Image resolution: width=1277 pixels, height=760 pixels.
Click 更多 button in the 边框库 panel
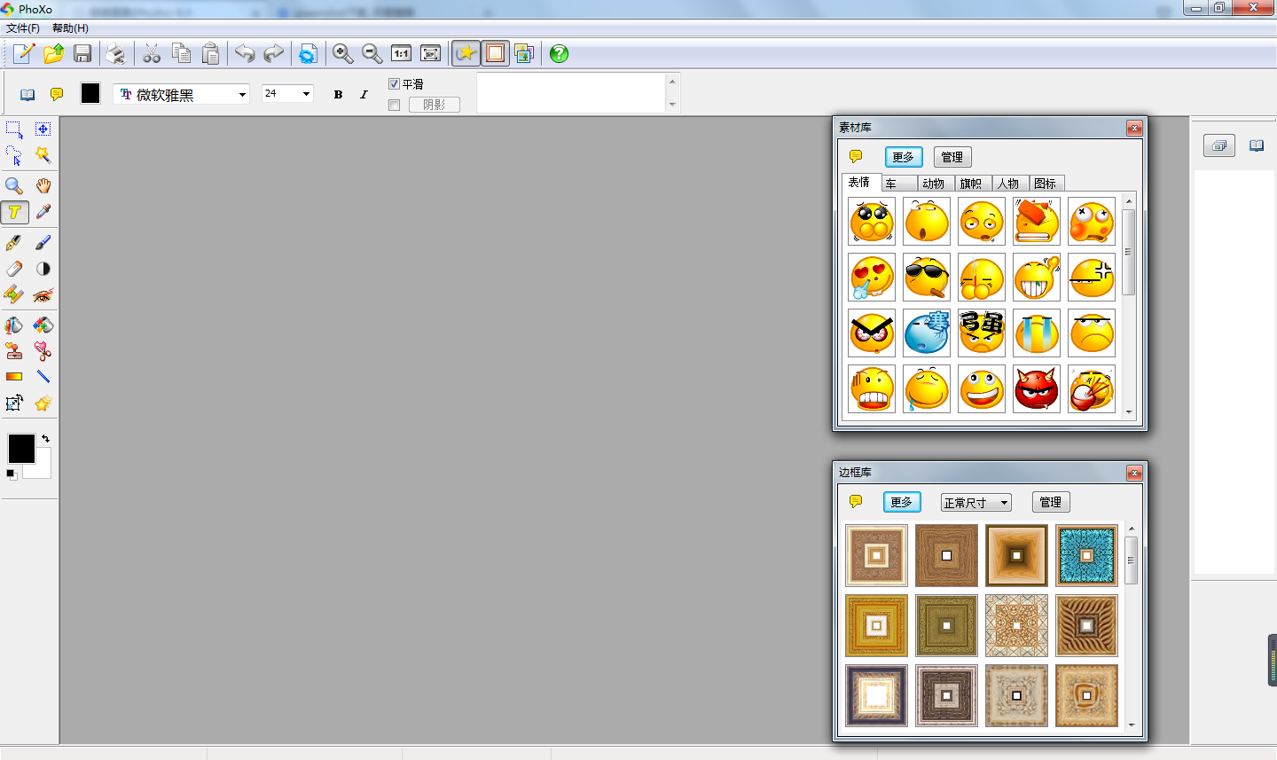click(x=902, y=502)
